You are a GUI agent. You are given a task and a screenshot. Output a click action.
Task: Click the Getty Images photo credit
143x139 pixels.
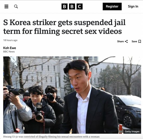(132, 131)
